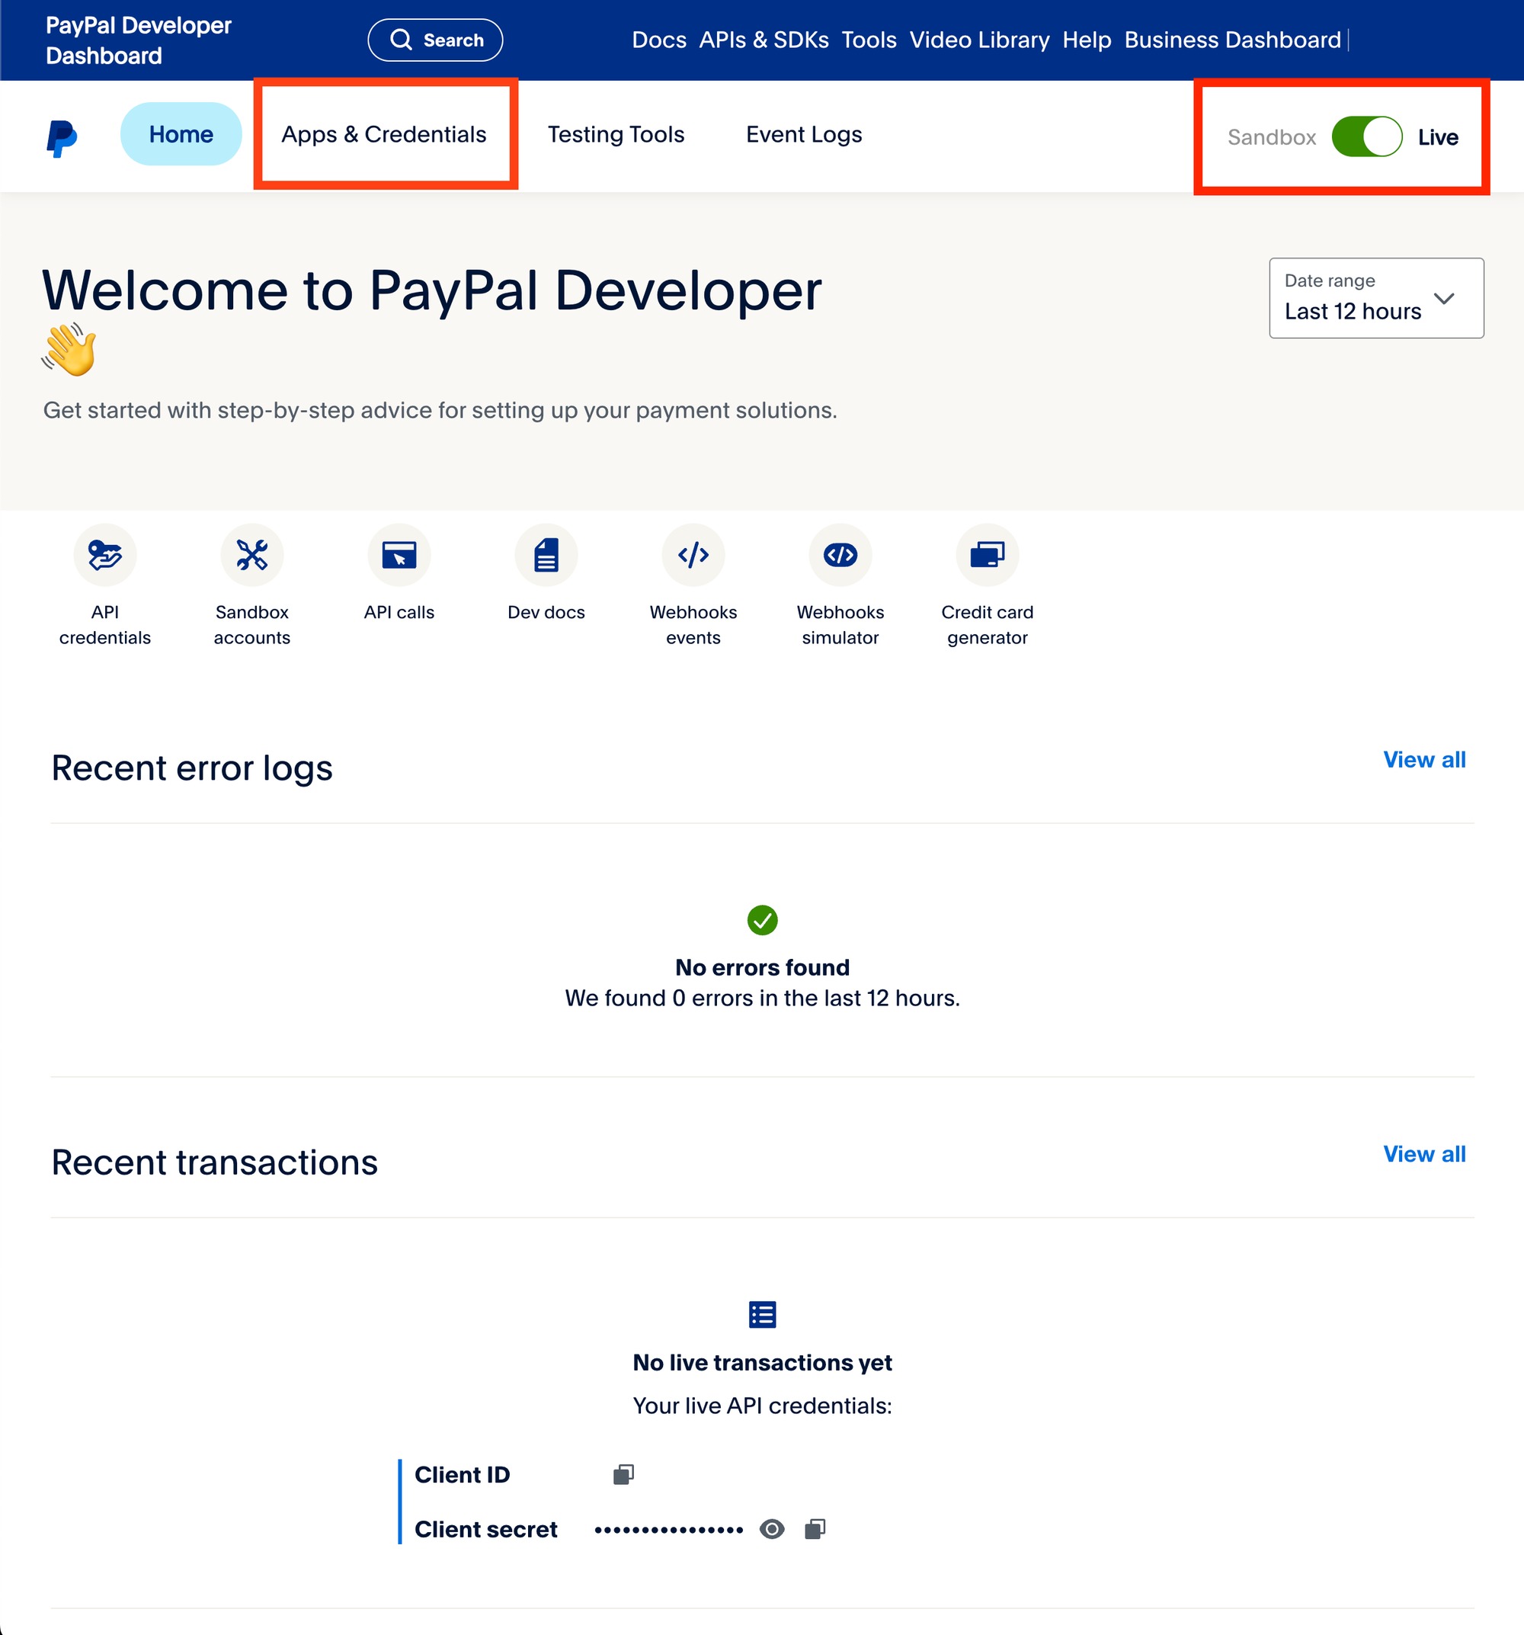
Task: View all recent error logs
Action: pyautogui.click(x=1424, y=760)
